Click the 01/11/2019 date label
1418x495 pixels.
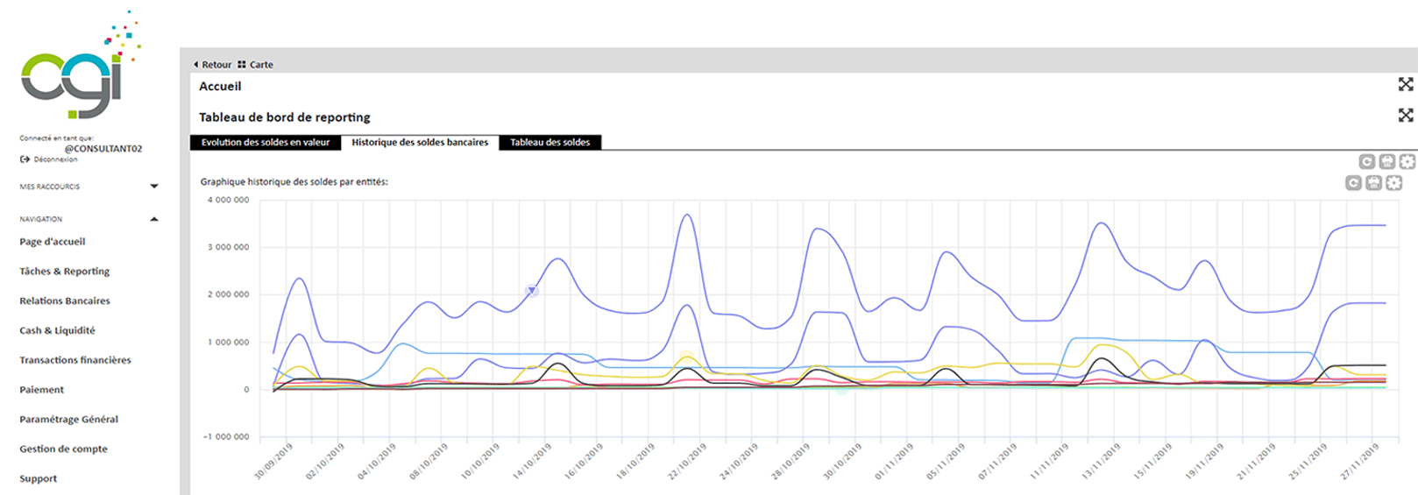894,461
